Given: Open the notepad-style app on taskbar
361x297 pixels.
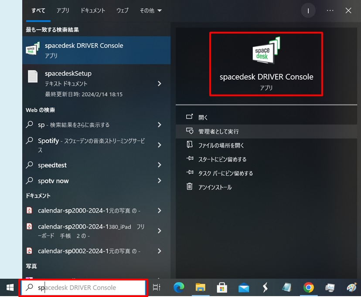Looking at the screenshot, I should 287,287.
